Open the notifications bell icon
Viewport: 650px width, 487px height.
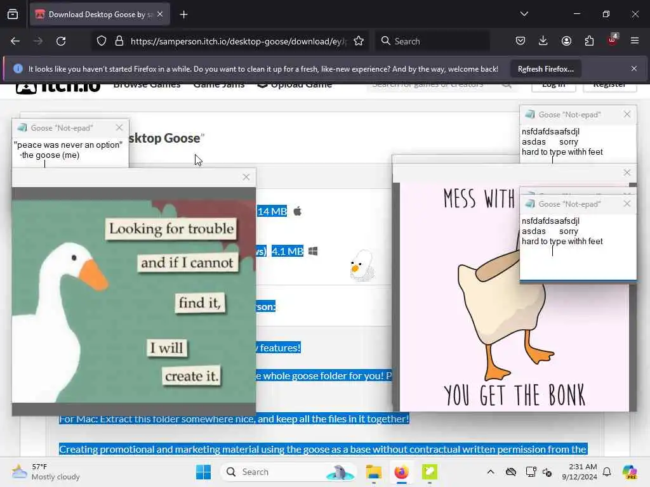[607, 472]
